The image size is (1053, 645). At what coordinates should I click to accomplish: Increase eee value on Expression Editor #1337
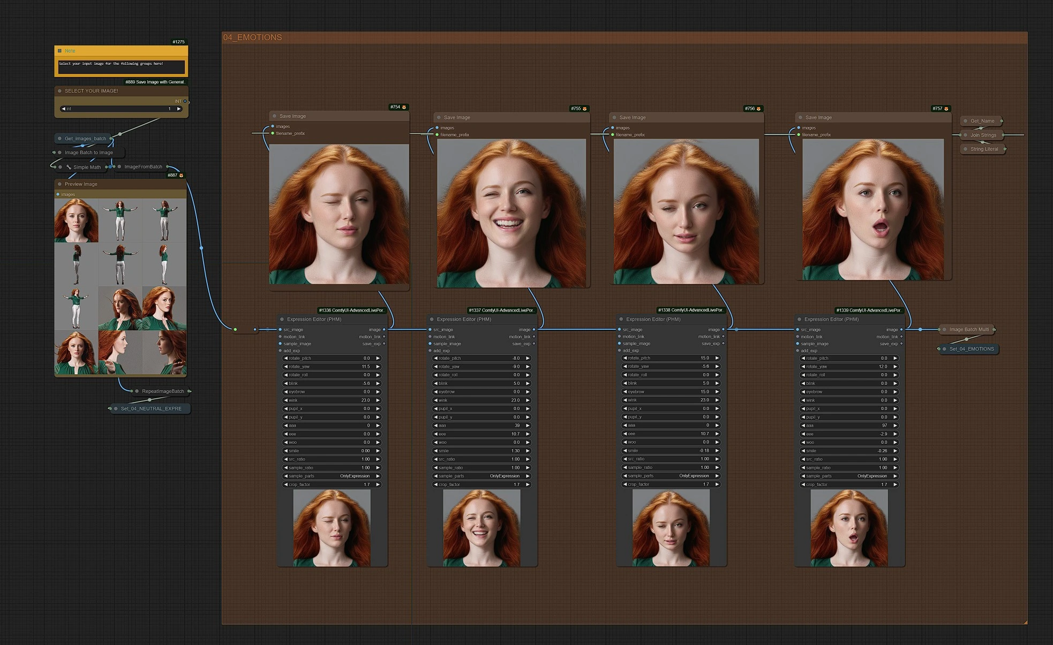coord(528,434)
